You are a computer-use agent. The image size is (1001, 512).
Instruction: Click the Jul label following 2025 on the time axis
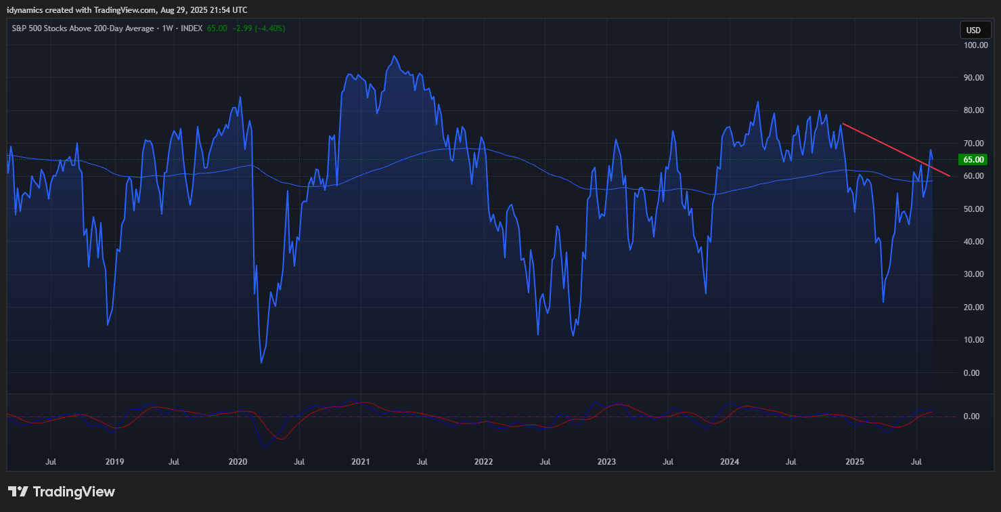point(916,462)
